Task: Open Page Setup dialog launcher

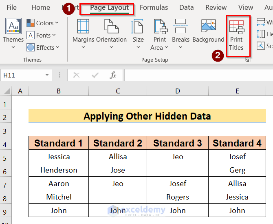Action: point(247,60)
